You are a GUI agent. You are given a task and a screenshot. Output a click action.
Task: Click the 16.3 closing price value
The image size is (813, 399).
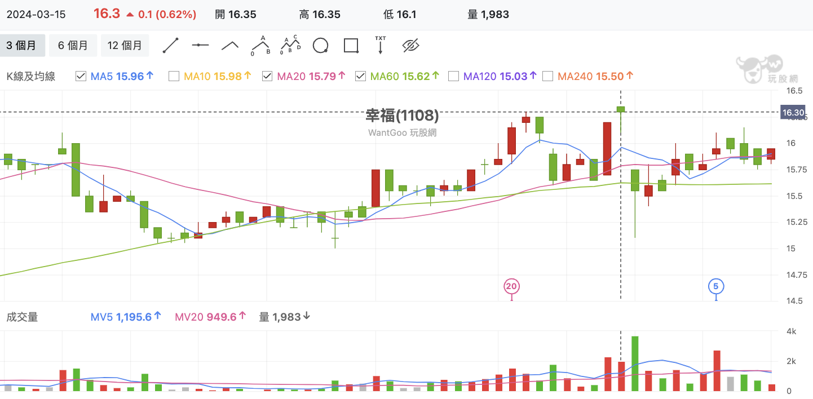click(x=107, y=14)
